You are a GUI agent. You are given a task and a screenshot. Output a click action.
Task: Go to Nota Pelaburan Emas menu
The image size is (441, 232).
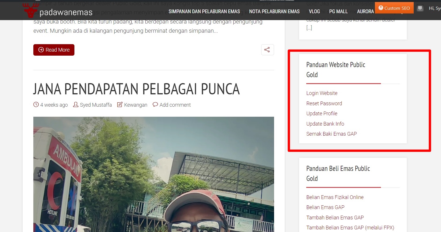tap(274, 11)
